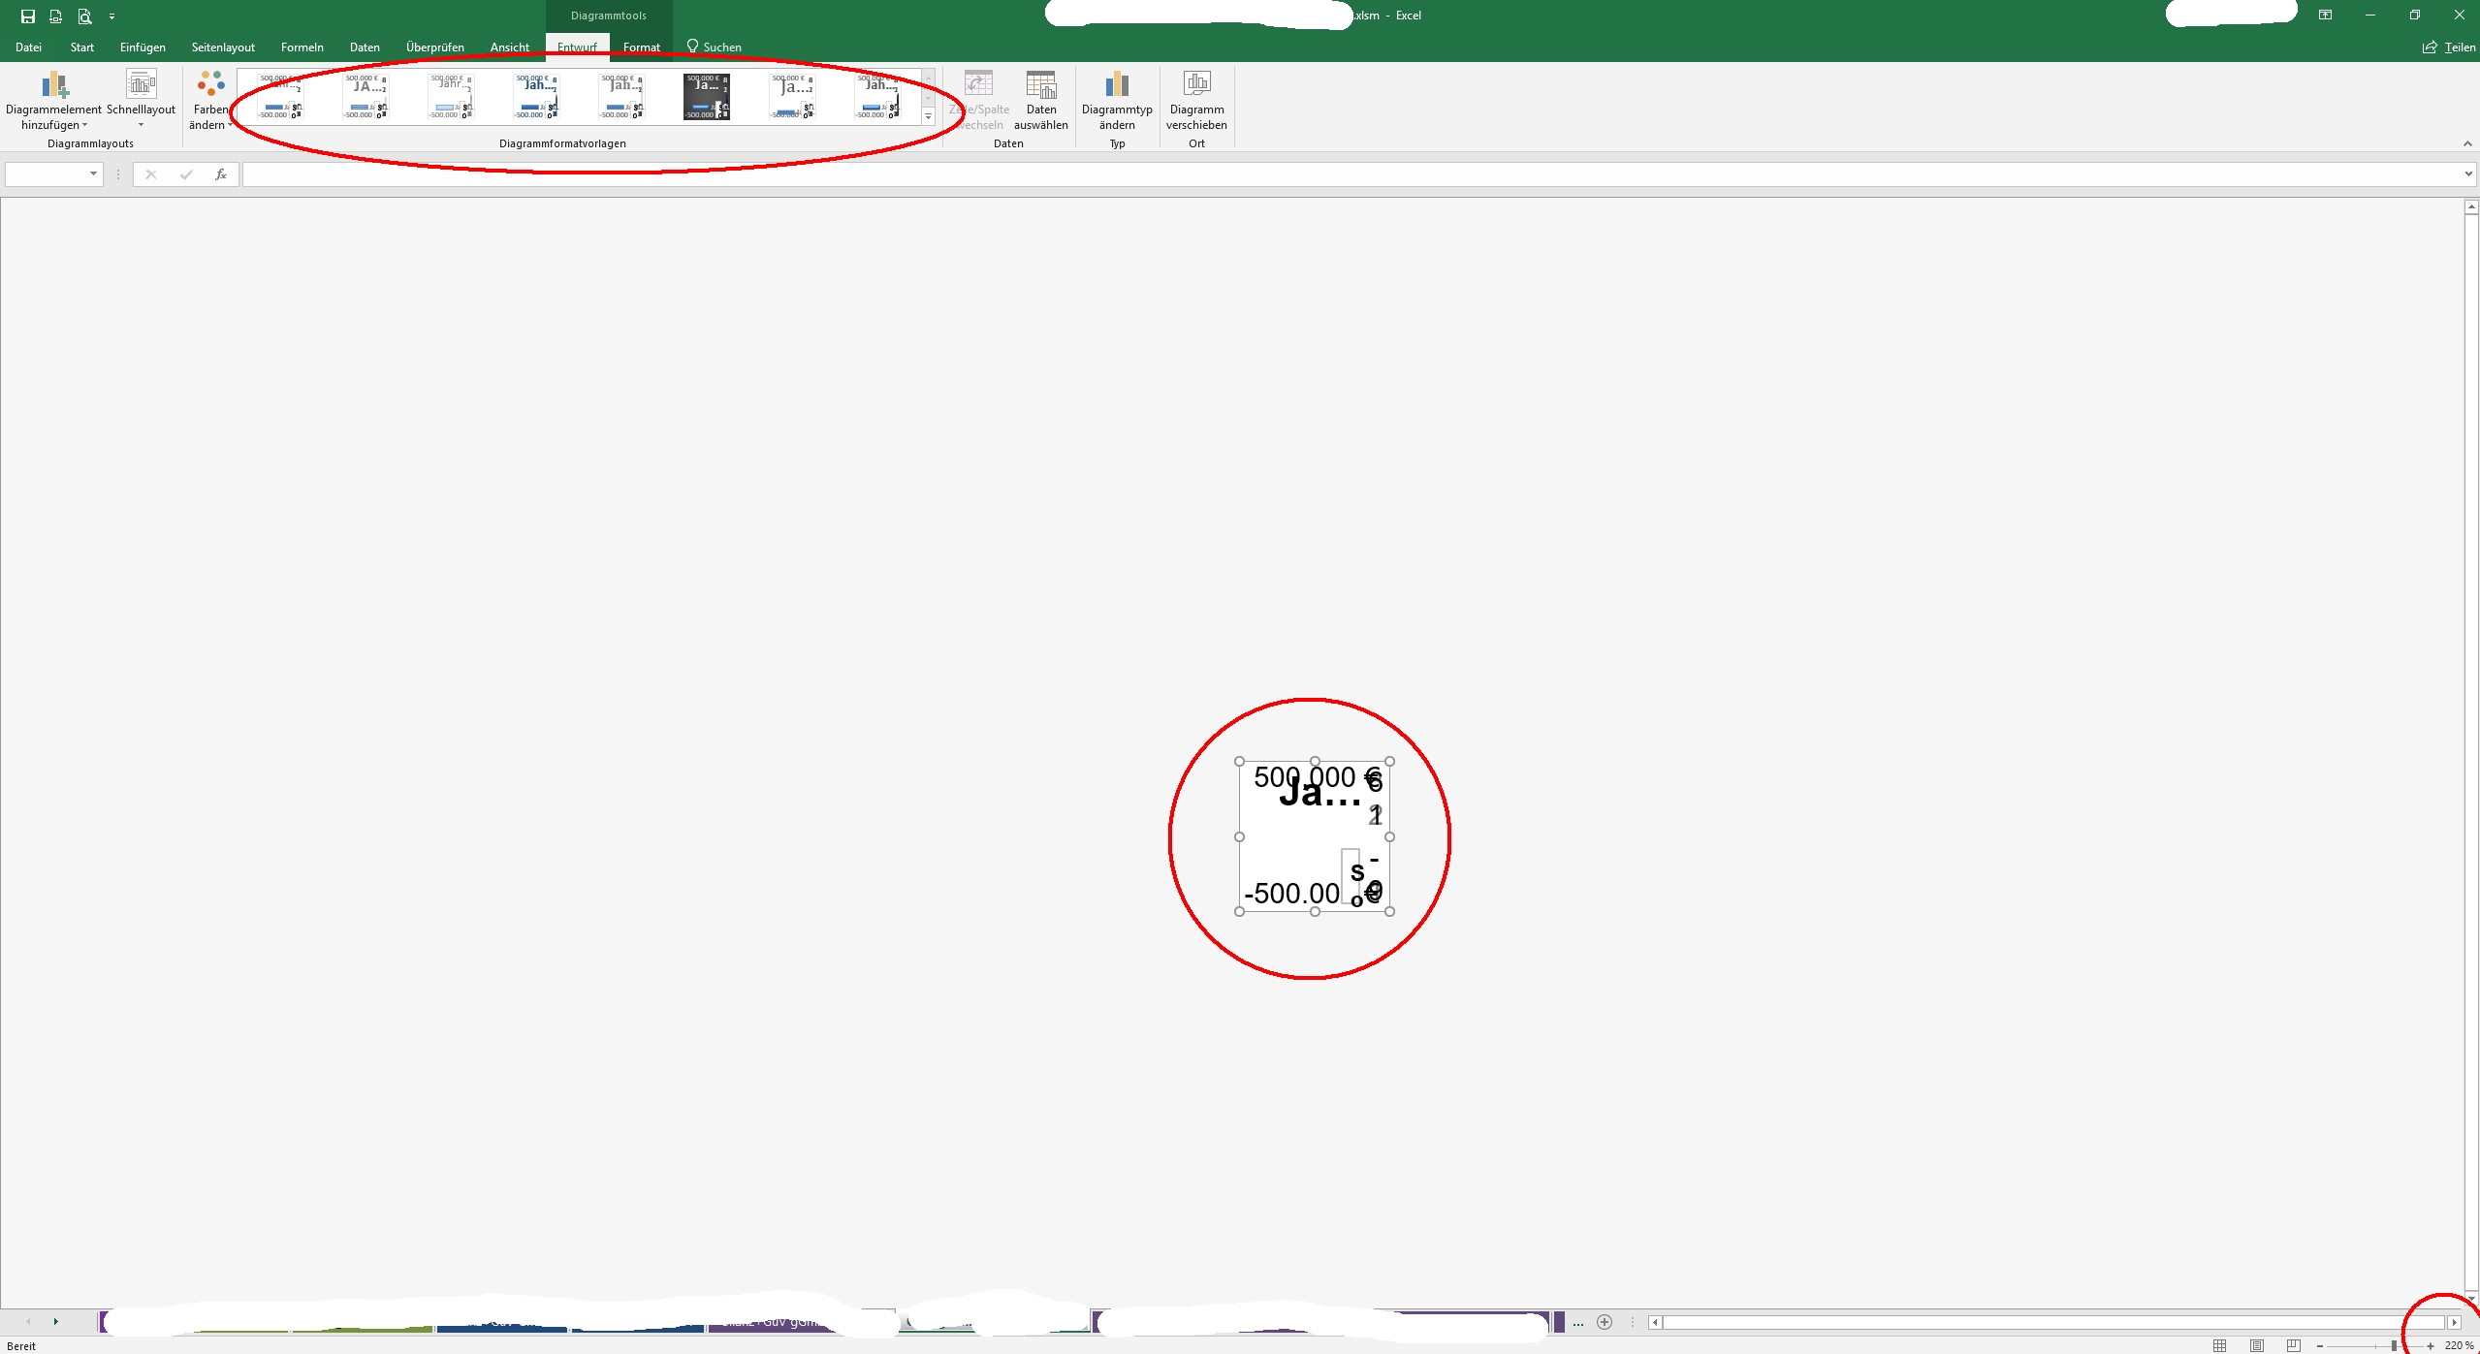Click Farben ändern color palette icon
Image resolution: width=2480 pixels, height=1354 pixels.
[x=210, y=85]
